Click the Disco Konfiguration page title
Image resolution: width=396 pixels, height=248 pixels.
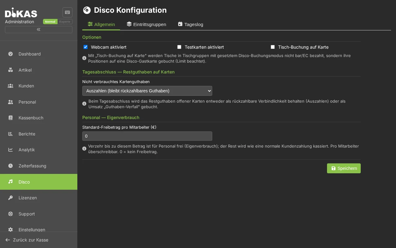[130, 10]
